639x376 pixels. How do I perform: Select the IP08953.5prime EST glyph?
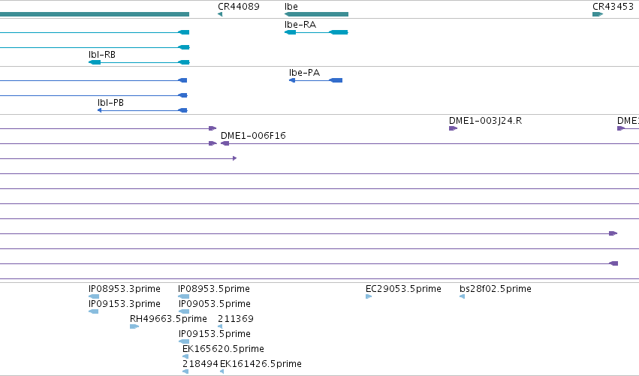point(184,296)
